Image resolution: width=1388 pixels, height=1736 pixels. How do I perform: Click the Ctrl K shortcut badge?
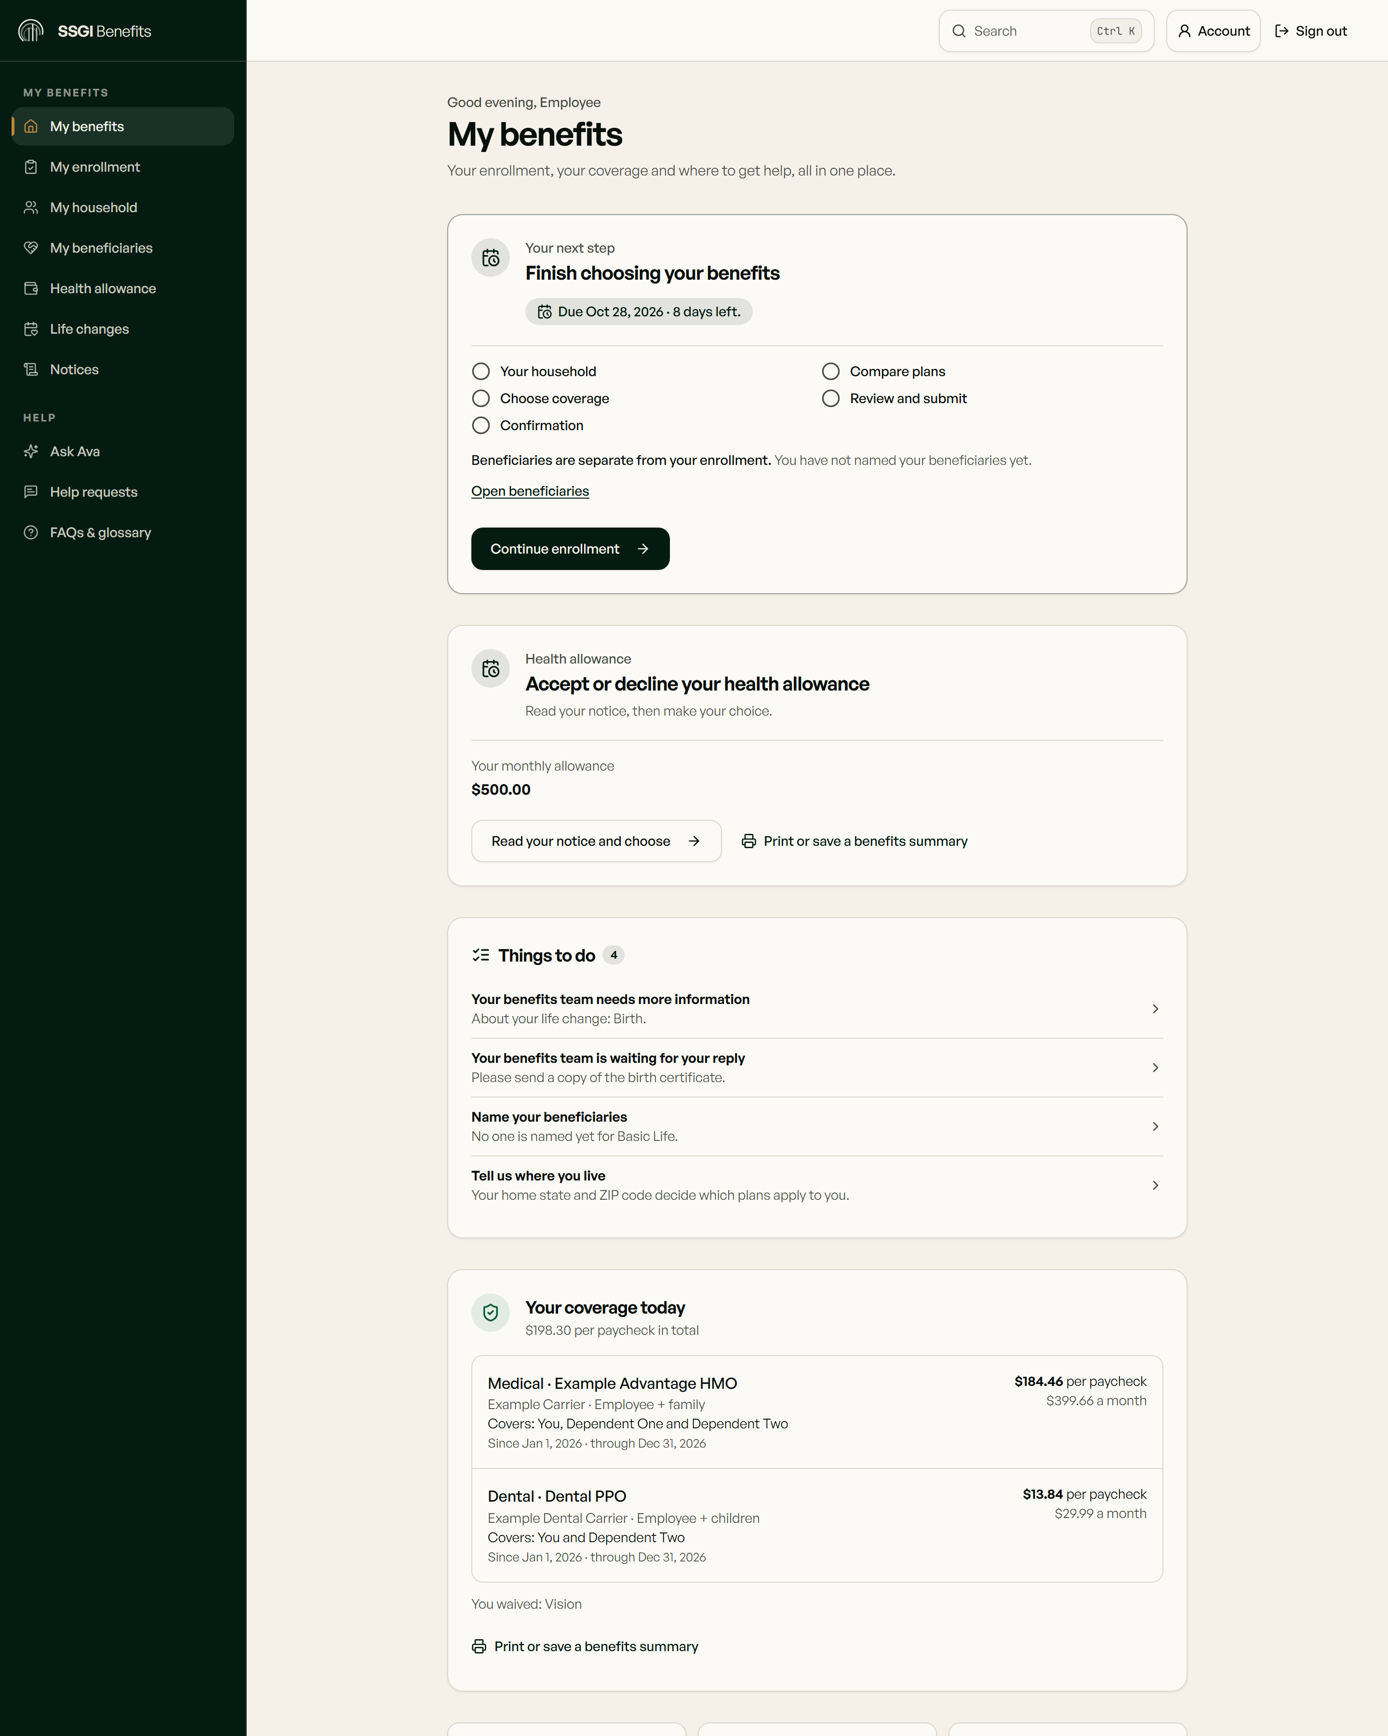point(1115,30)
